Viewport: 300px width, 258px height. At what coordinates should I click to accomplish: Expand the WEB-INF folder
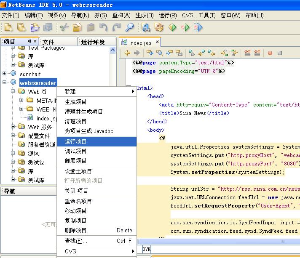tap(21, 109)
